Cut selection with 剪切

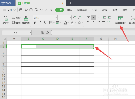(x=16, y=18)
